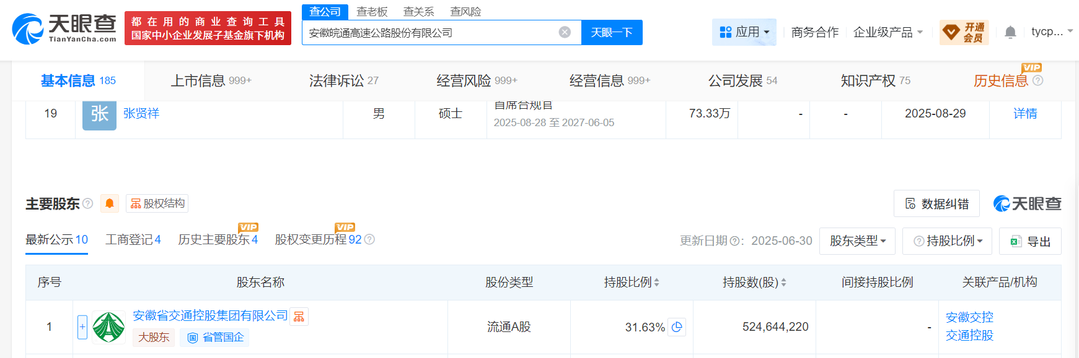This screenshot has height=358, width=1079.
Task: Select 工商登记 4 sub-tab
Action: click(x=133, y=240)
